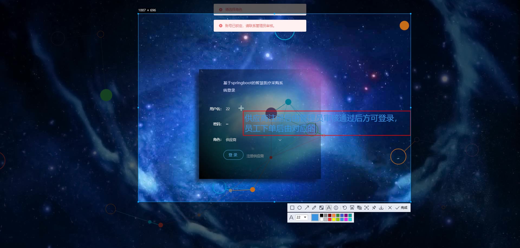This screenshot has width=520, height=248.
Task: Save the screenshot with download icon
Action: (x=381, y=208)
